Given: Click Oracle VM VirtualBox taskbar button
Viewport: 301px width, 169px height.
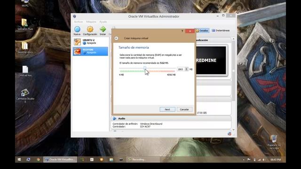Looking at the screenshot, I should [60, 160].
